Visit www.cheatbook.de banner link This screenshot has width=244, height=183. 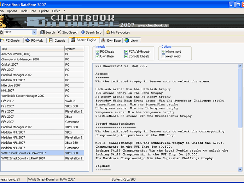tap(152, 25)
